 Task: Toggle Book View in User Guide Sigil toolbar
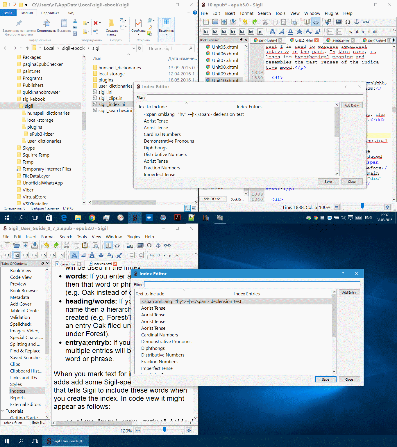point(108,245)
